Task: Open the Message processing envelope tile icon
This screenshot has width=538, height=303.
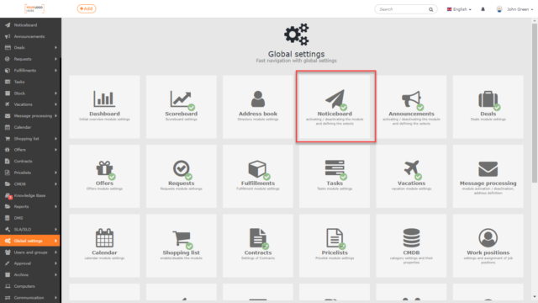Action: click(x=488, y=169)
